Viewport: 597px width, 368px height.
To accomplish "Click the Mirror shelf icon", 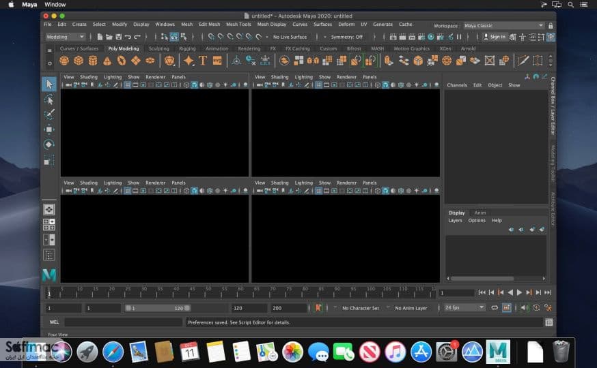I will point(313,61).
